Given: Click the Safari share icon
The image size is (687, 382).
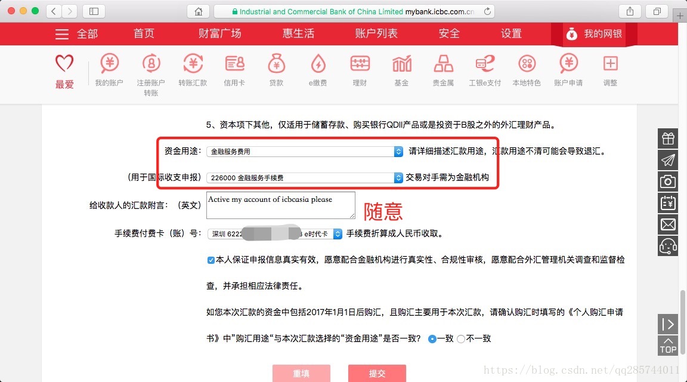Looking at the screenshot, I should pos(630,11).
